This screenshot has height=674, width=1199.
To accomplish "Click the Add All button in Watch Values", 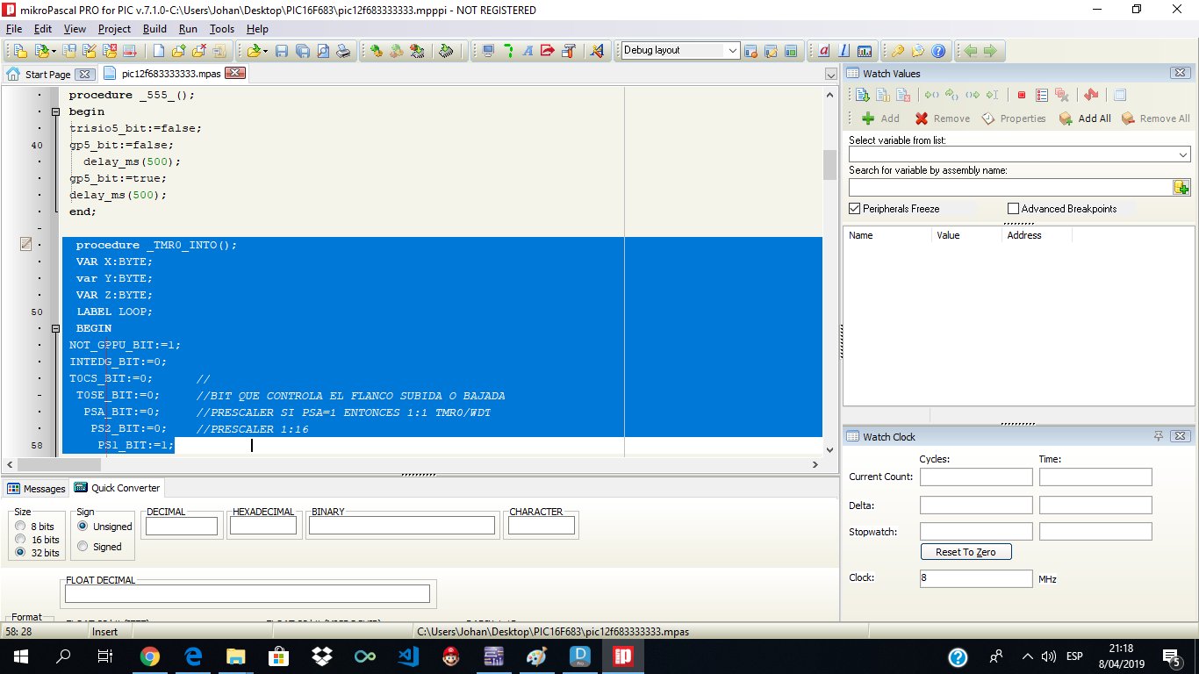I will coord(1085,118).
